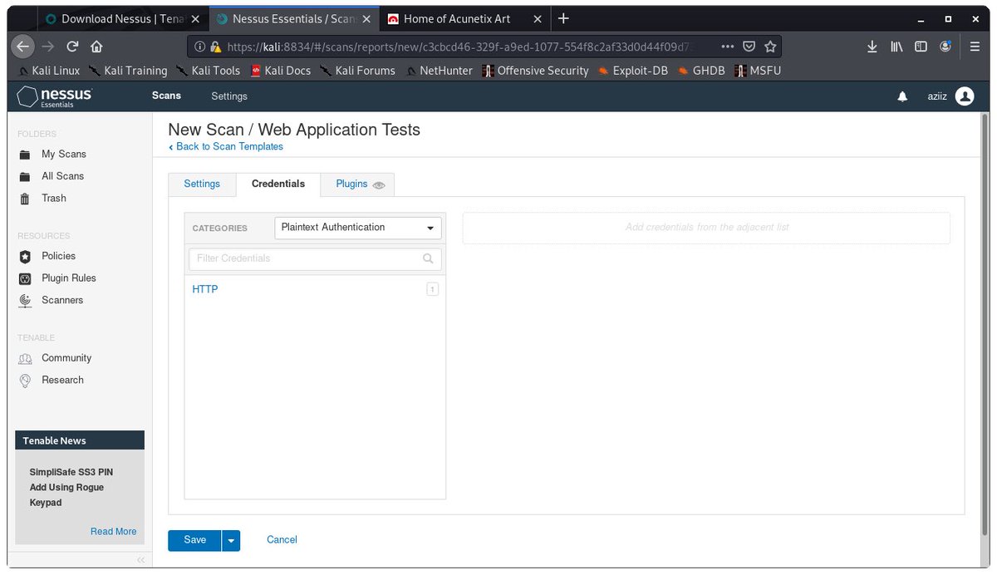
Task: Open the Offensive Security bookmark
Action: tap(535, 71)
